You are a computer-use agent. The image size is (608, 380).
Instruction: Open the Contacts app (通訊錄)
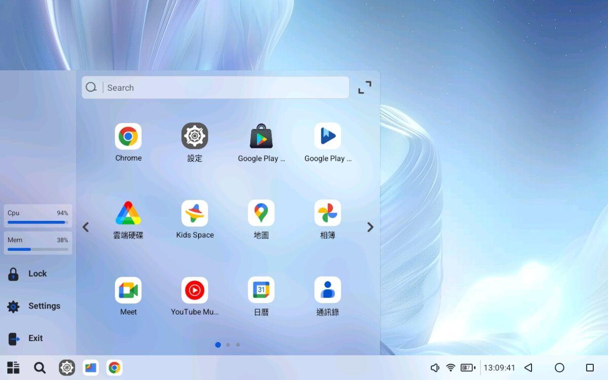point(327,290)
